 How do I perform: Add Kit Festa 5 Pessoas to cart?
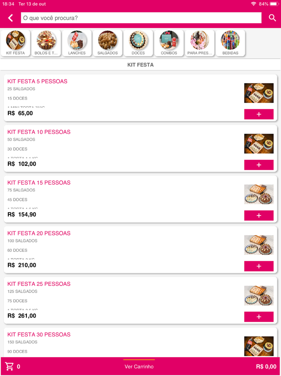[x=259, y=114]
